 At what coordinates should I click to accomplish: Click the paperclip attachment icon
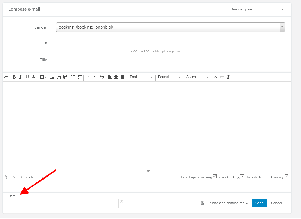[6, 177]
